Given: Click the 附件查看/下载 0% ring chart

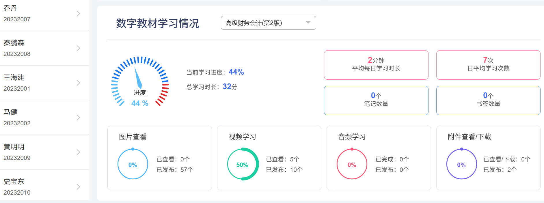Looking at the screenshot, I should click(x=461, y=164).
